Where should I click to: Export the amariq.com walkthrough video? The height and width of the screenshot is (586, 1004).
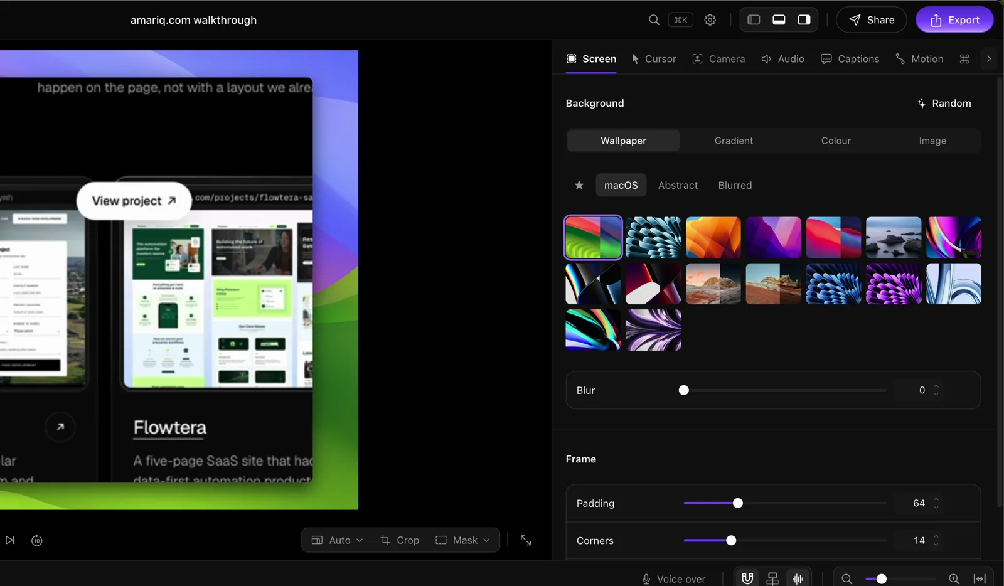[x=954, y=20]
